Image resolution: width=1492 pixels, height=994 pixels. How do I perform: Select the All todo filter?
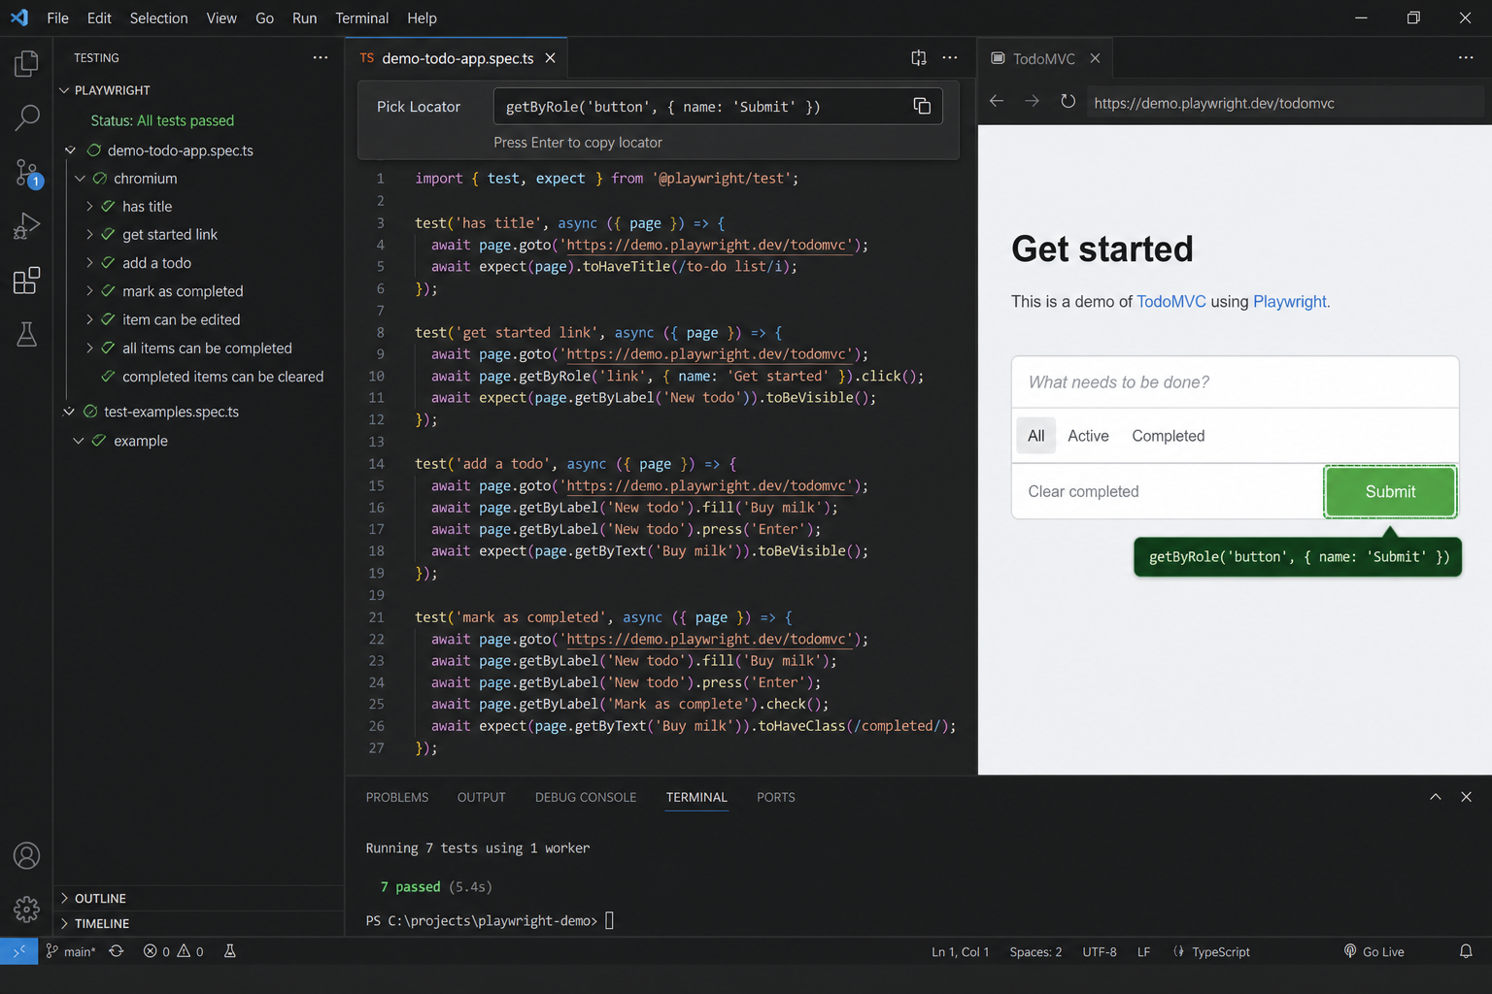coord(1036,436)
